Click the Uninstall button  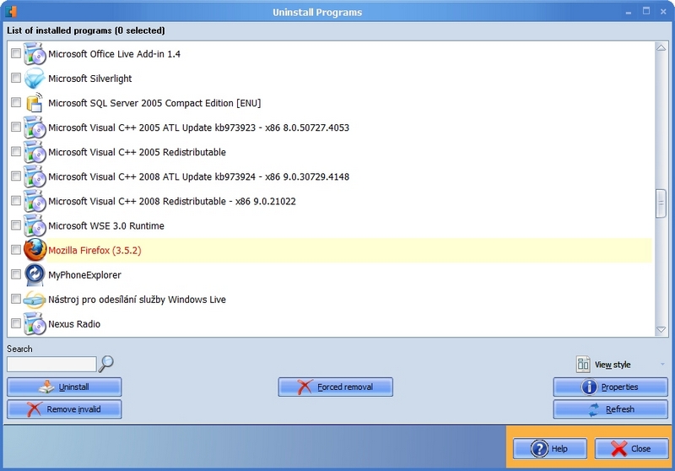pyautogui.click(x=64, y=387)
